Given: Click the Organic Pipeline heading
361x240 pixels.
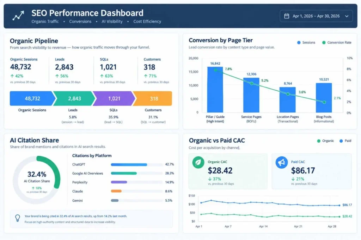Looking at the screenshot, I should click(x=34, y=41).
